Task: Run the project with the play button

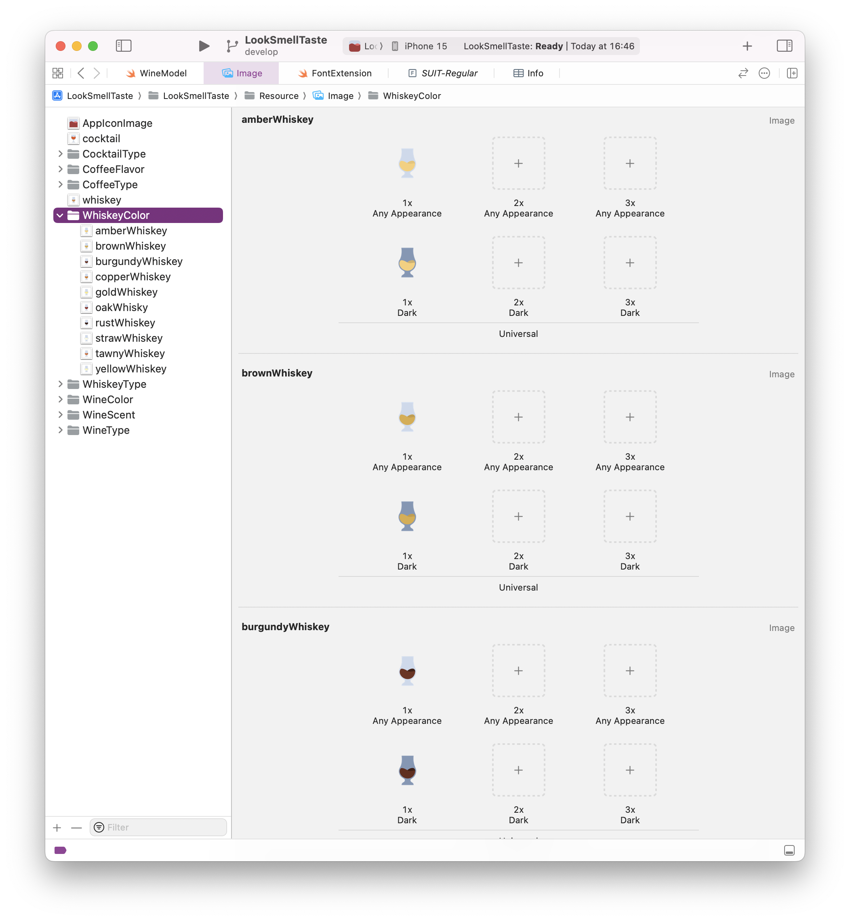Action: point(204,46)
